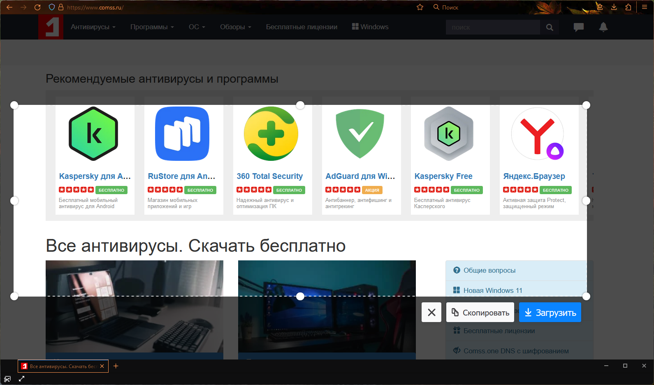Open the extensions puzzle icon

pyautogui.click(x=628, y=7)
